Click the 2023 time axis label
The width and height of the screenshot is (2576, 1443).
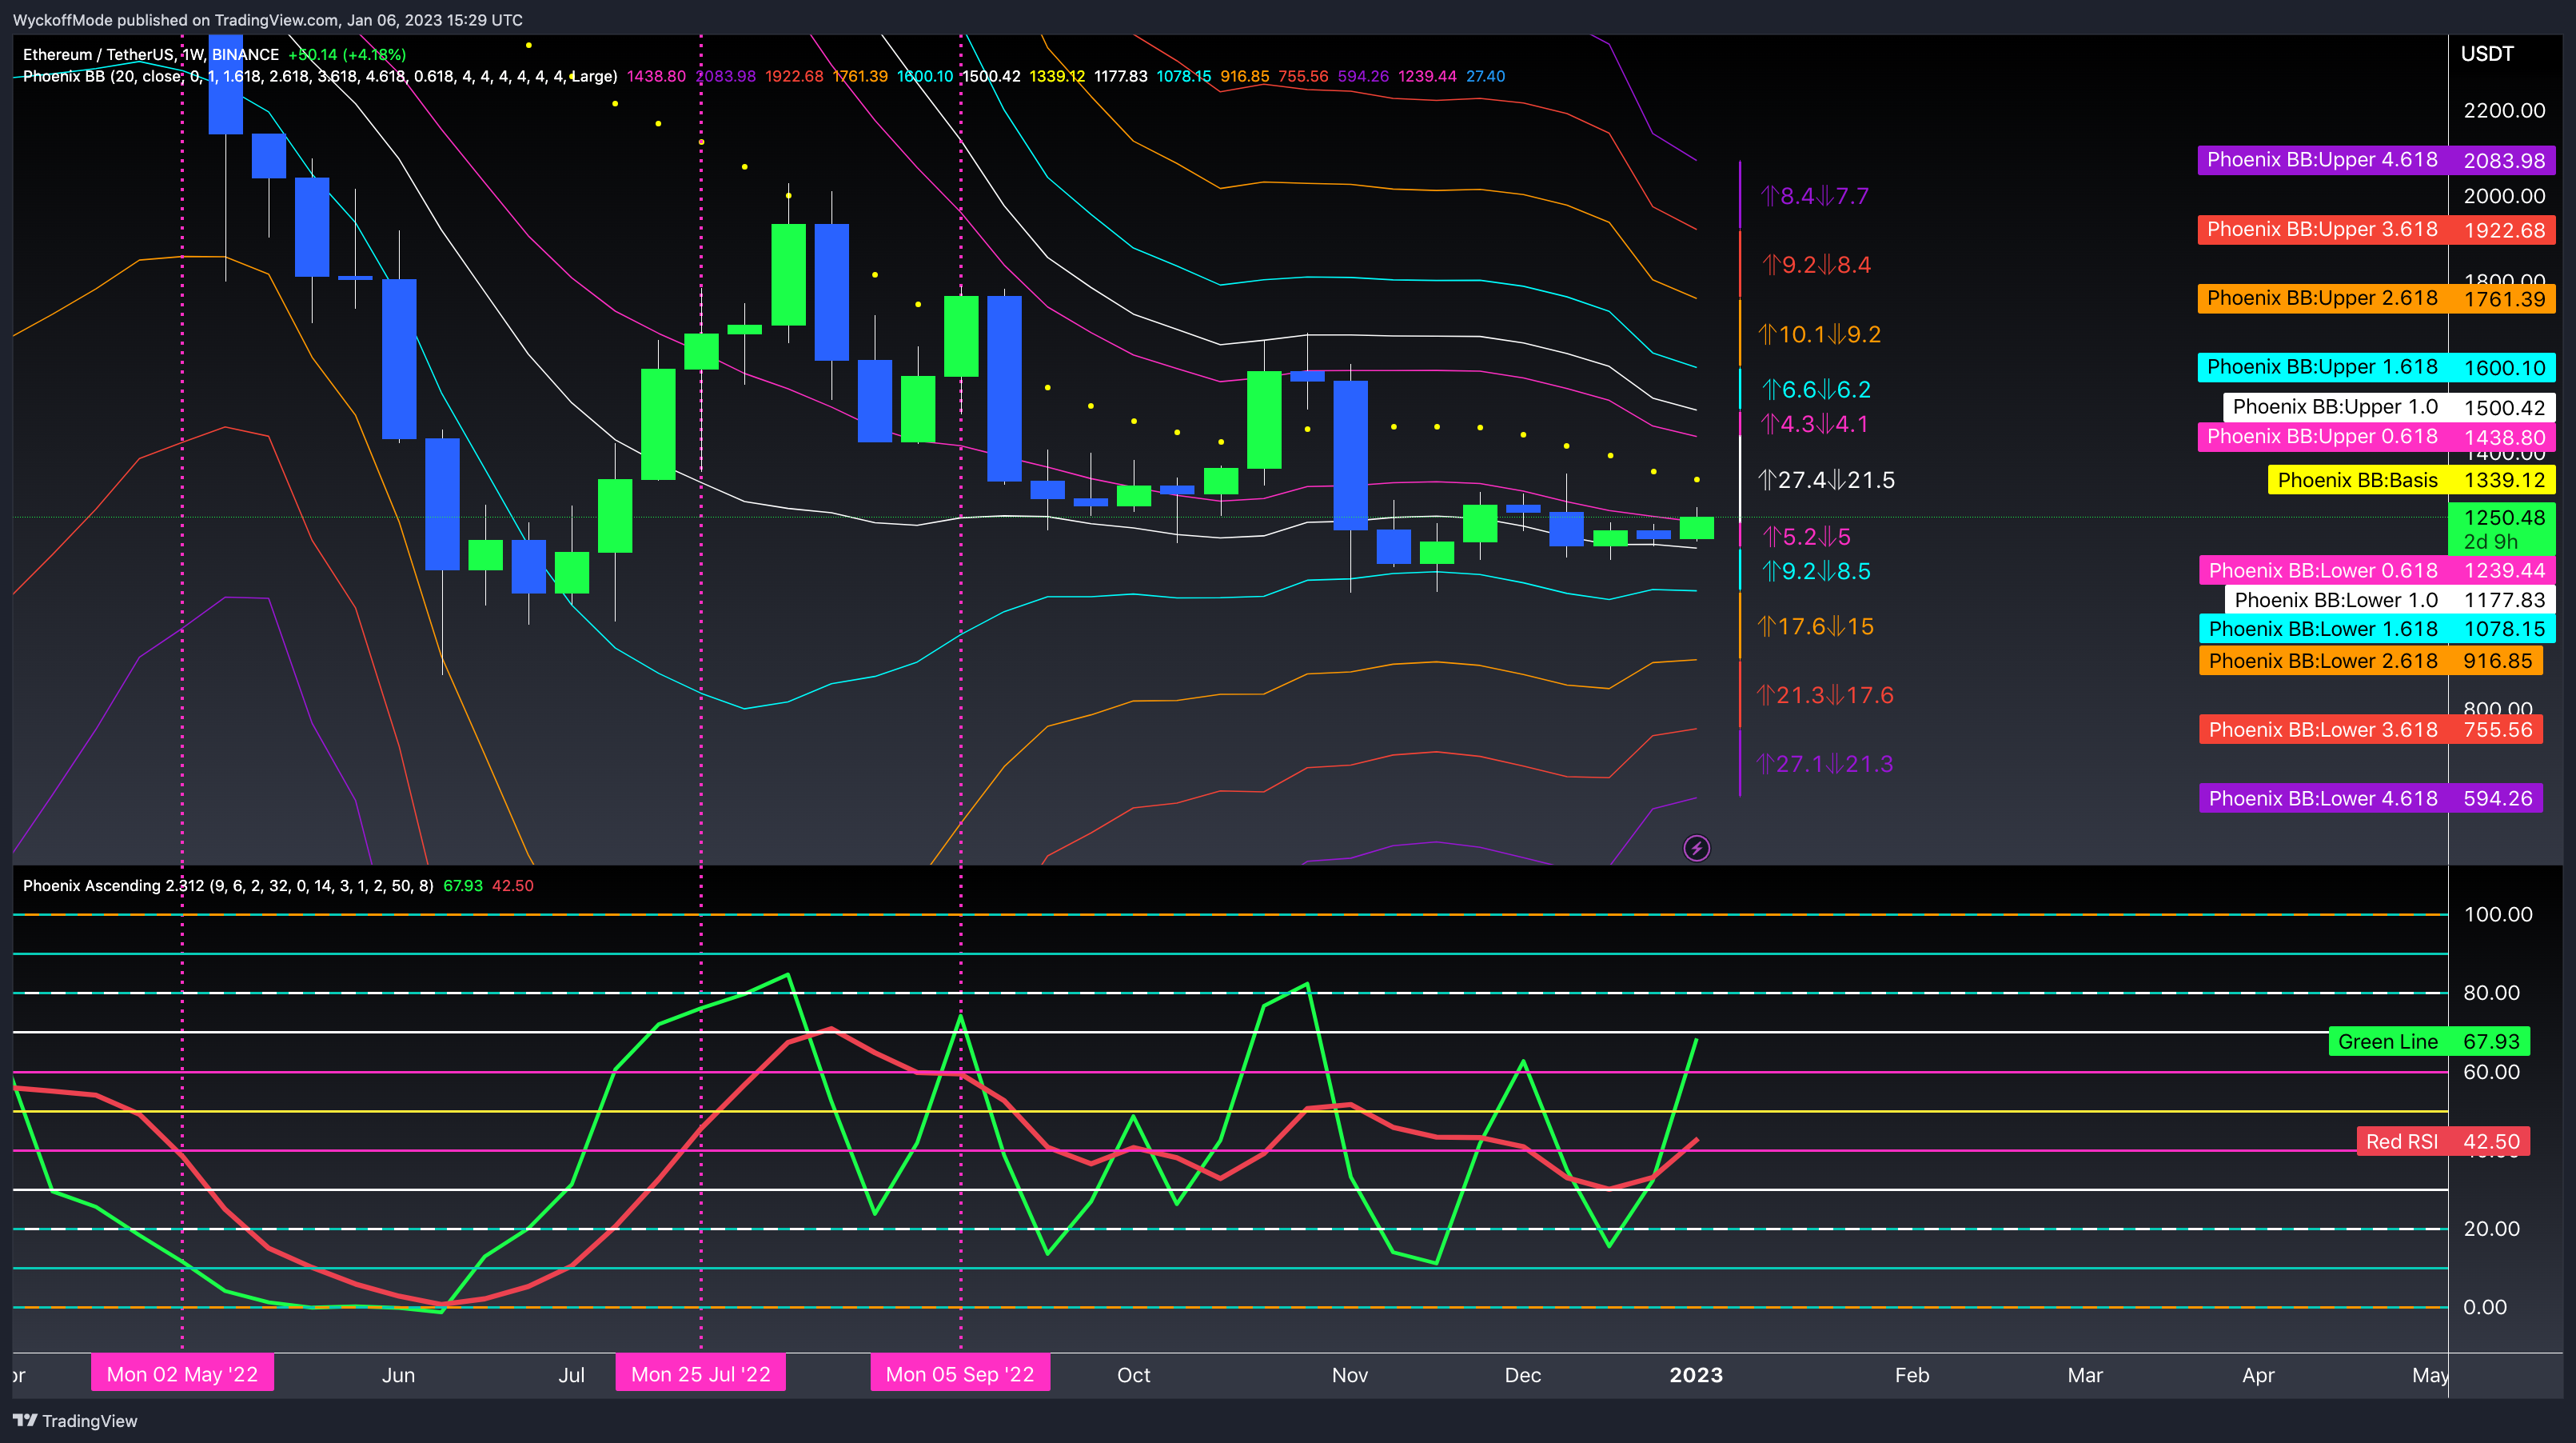[1696, 1375]
